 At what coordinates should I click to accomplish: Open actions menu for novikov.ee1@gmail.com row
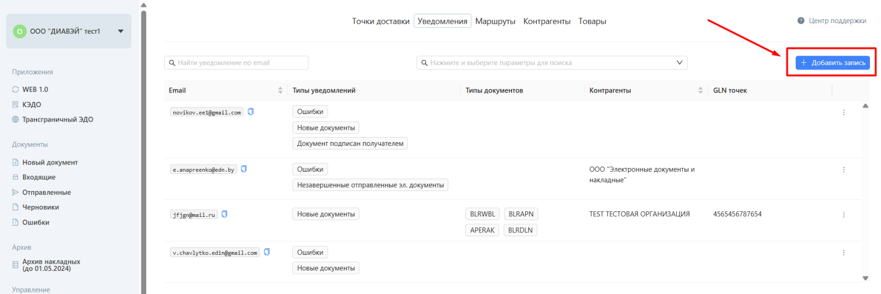point(843,112)
